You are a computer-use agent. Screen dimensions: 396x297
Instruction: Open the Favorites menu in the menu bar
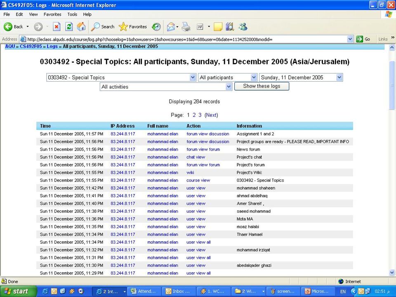click(52, 14)
